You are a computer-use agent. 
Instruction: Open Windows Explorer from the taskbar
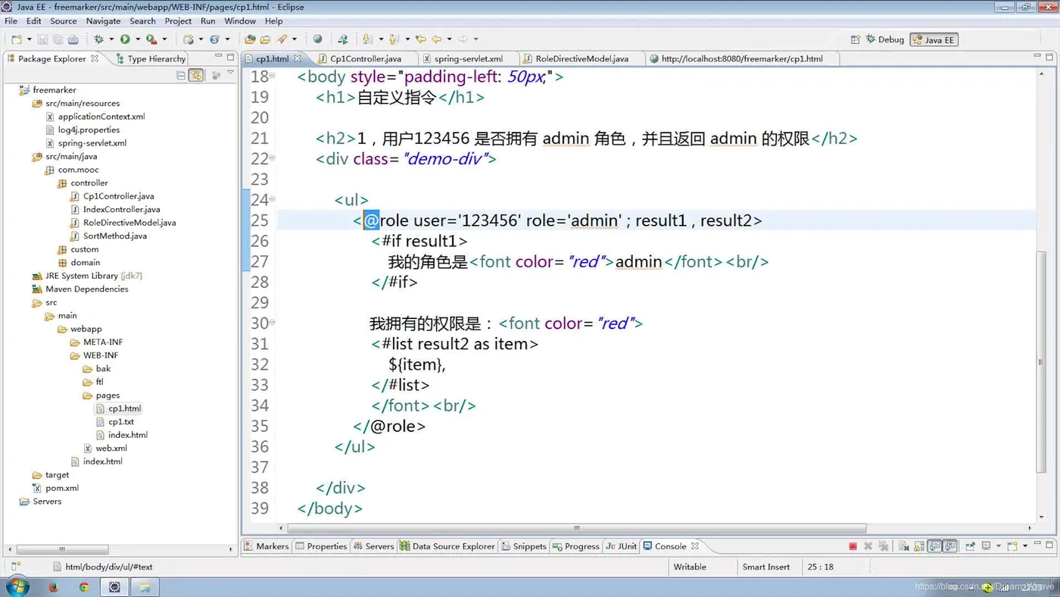point(145,587)
